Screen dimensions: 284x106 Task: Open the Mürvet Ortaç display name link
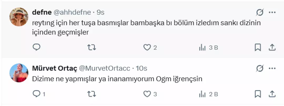click(x=54, y=69)
